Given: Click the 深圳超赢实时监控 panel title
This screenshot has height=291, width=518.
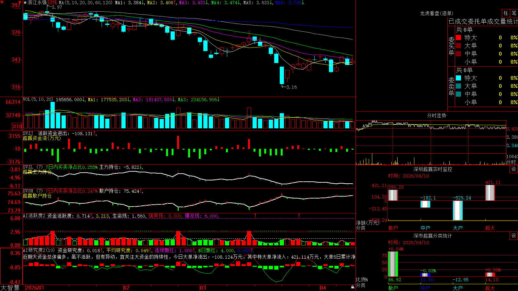Looking at the screenshot, I should click(x=433, y=169).
